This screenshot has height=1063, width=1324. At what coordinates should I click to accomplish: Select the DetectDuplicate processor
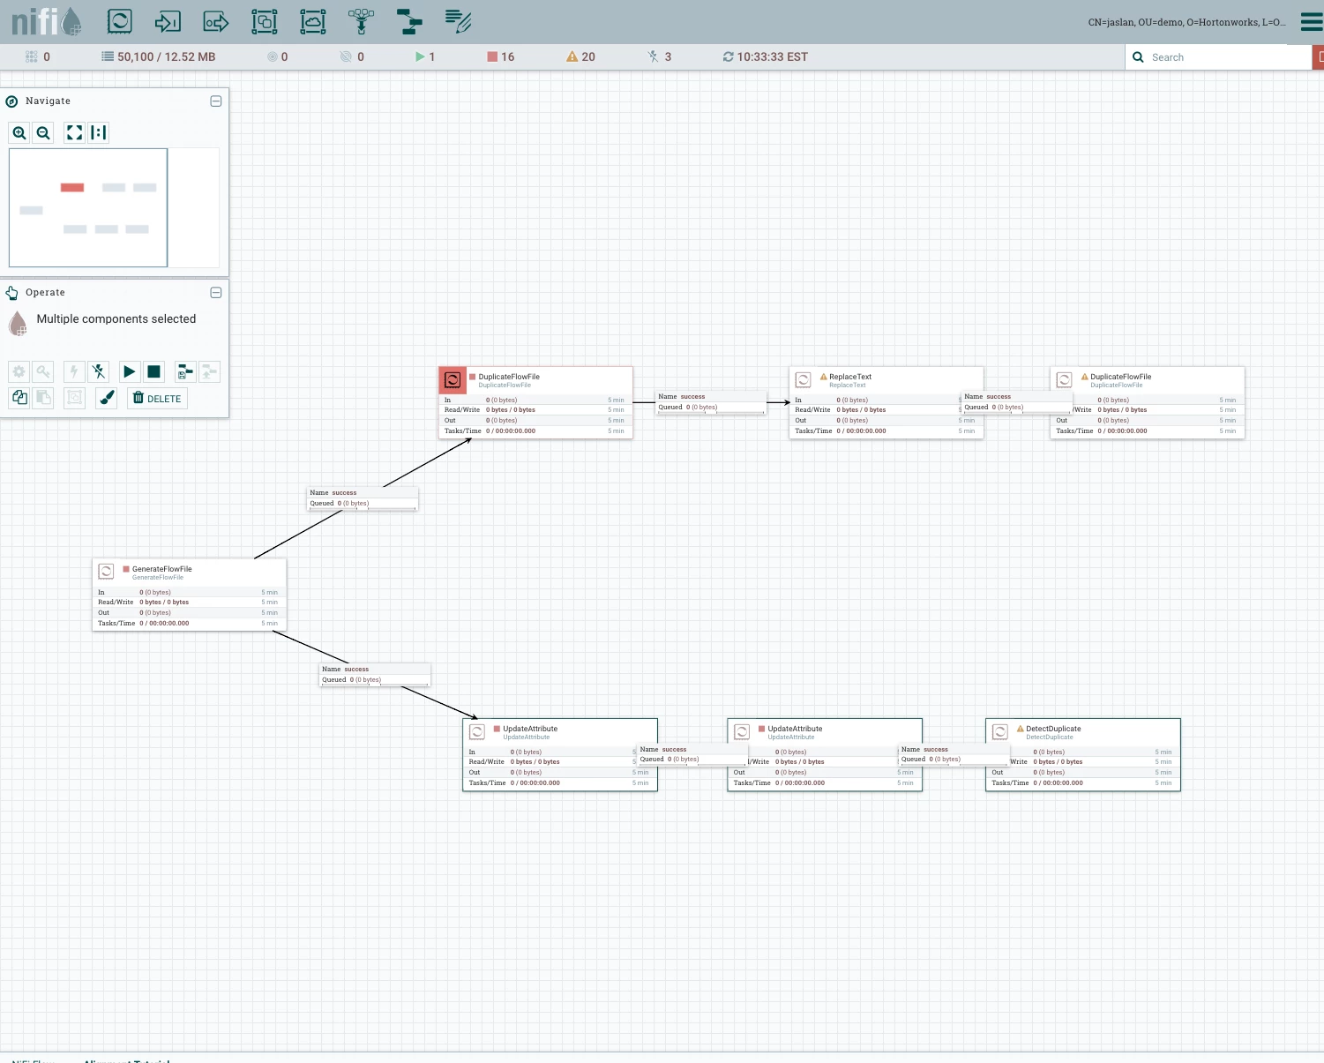pyautogui.click(x=1083, y=755)
